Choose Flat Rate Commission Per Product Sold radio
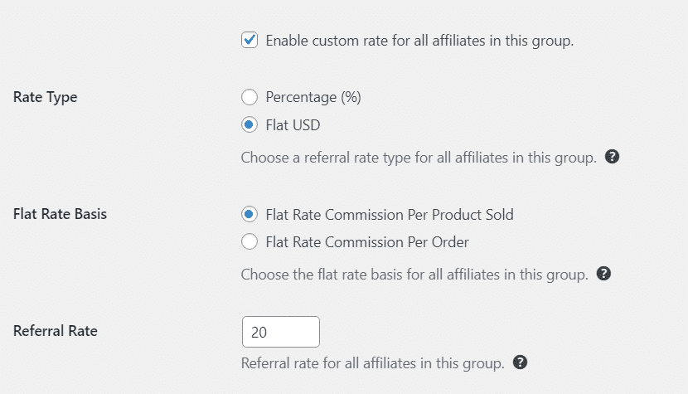Image resolution: width=688 pixels, height=394 pixels. (x=250, y=214)
